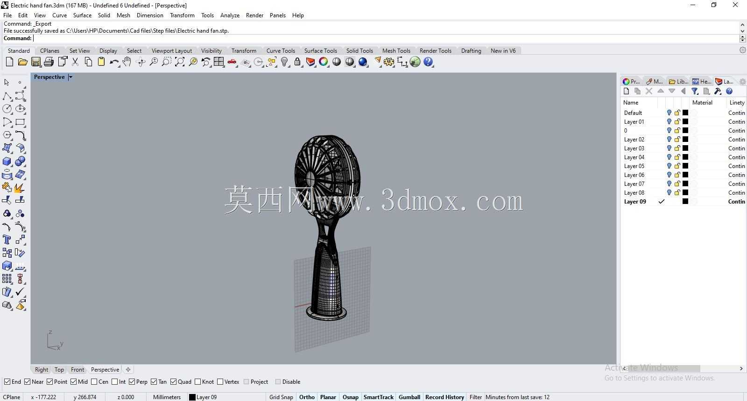This screenshot has height=401, width=747.
Task: Click the Open file folder icon
Action: click(22, 62)
